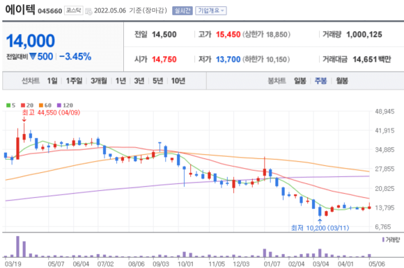Click the calendar icon beside the date

(88, 11)
